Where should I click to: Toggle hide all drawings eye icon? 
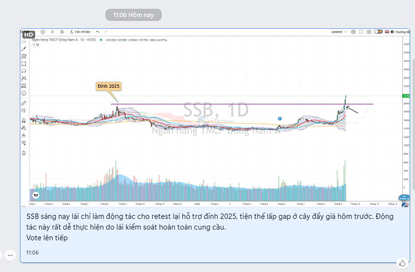[x=24, y=143]
